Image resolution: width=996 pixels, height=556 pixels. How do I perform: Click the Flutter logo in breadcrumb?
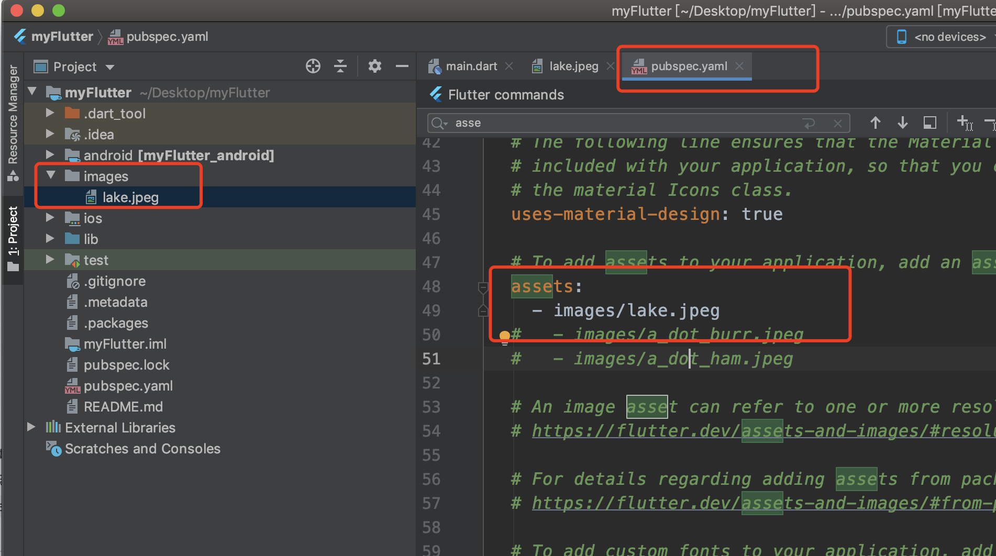(x=20, y=36)
